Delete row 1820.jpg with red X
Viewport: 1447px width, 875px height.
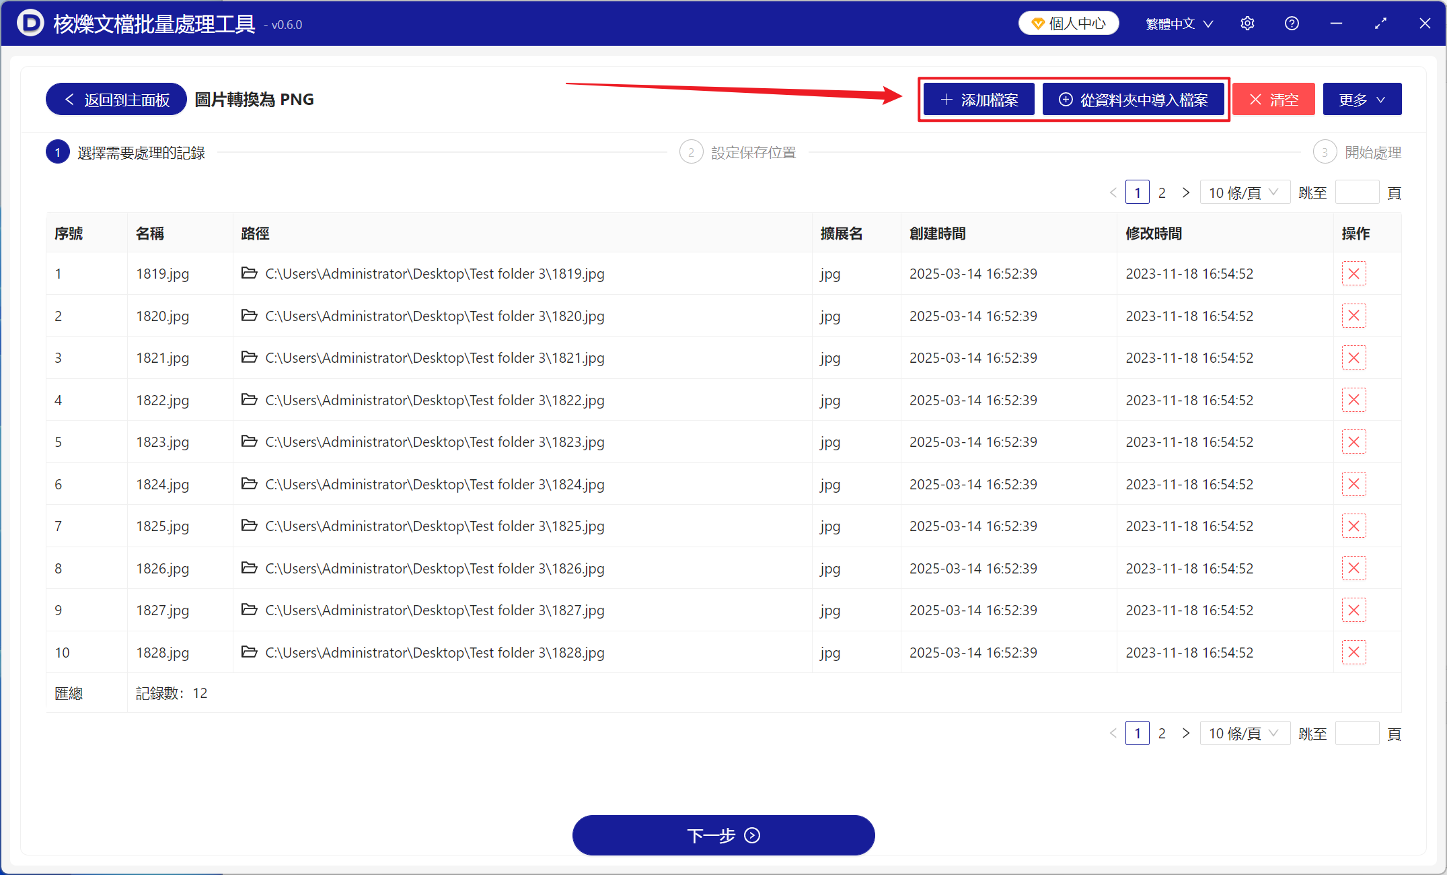(1353, 316)
